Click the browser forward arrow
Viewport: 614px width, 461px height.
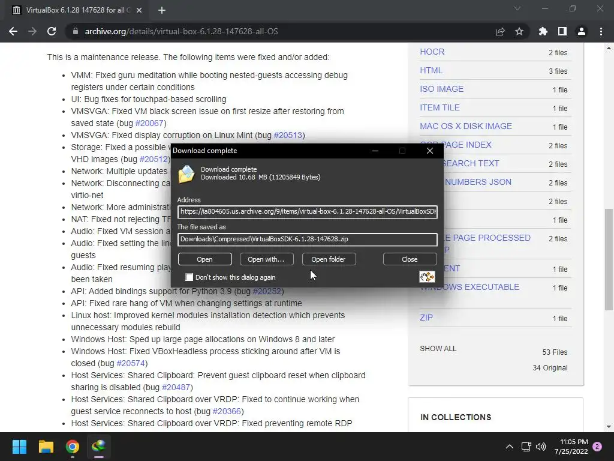pyautogui.click(x=32, y=31)
